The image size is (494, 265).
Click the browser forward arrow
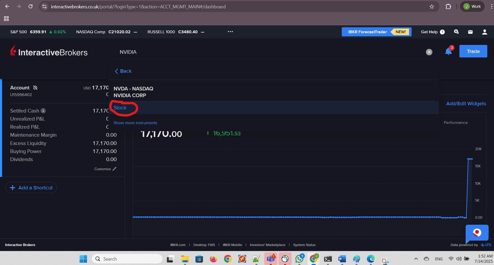point(19,6)
